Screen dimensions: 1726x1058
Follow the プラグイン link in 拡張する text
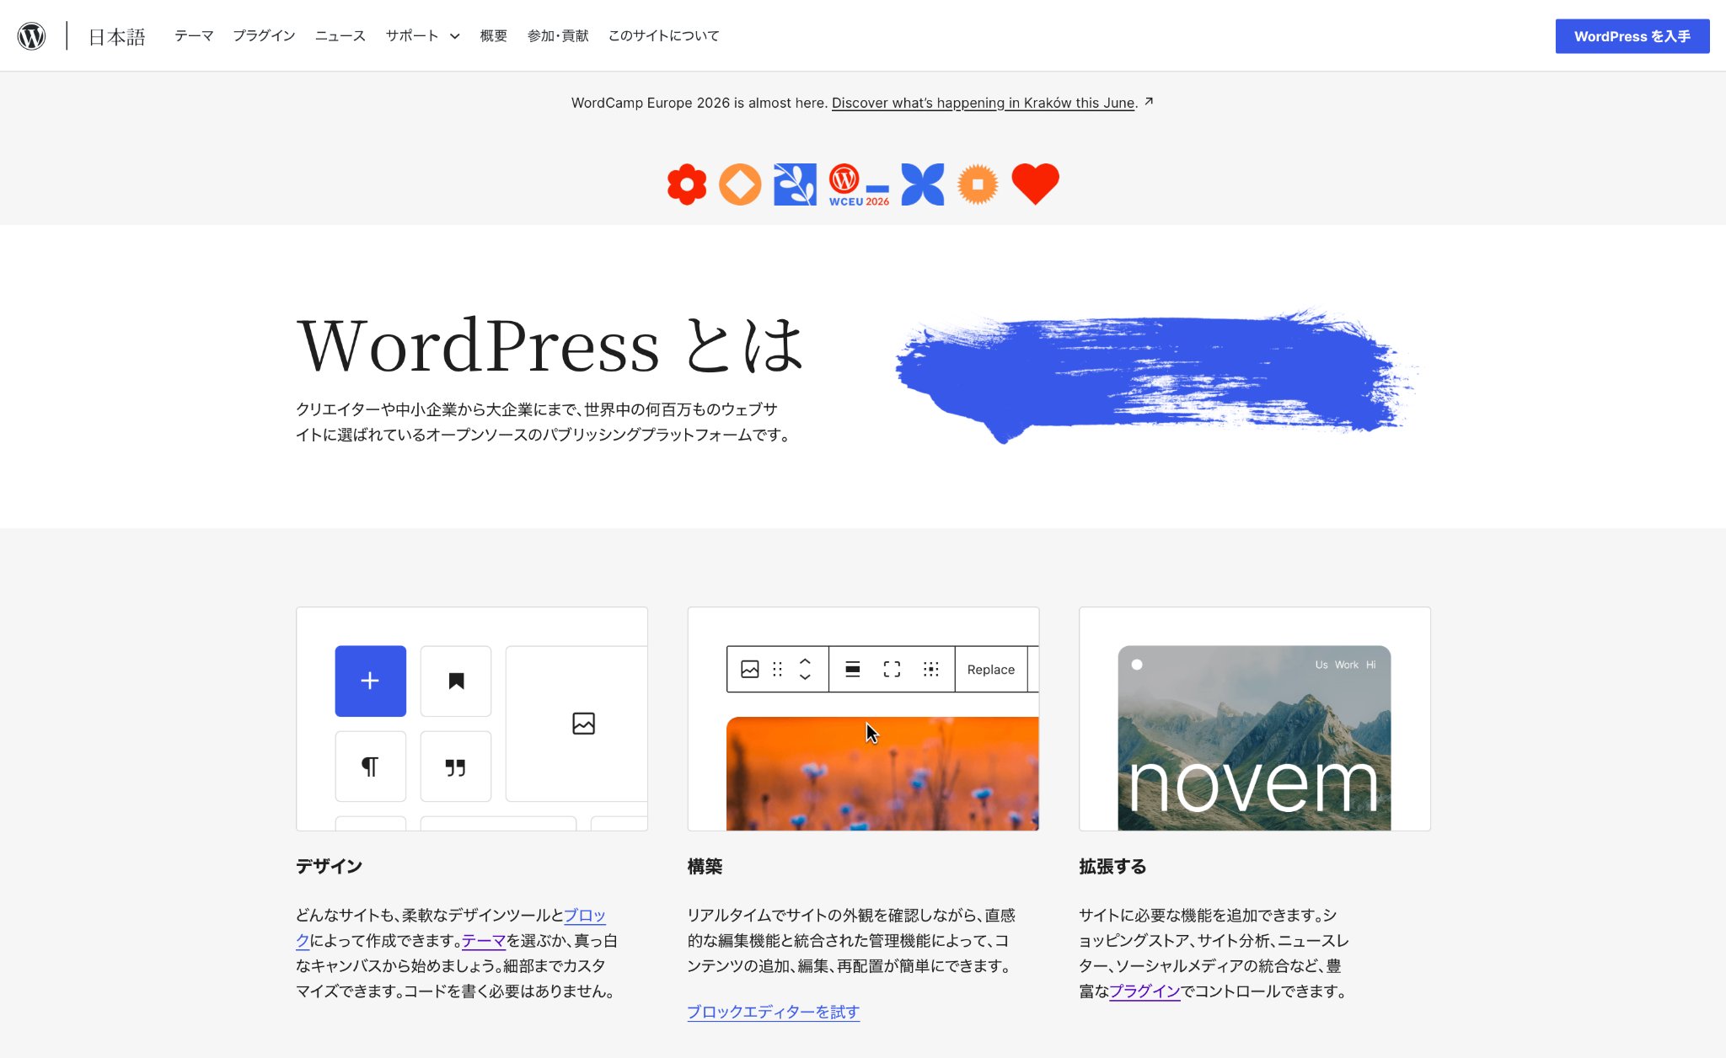1144,991
